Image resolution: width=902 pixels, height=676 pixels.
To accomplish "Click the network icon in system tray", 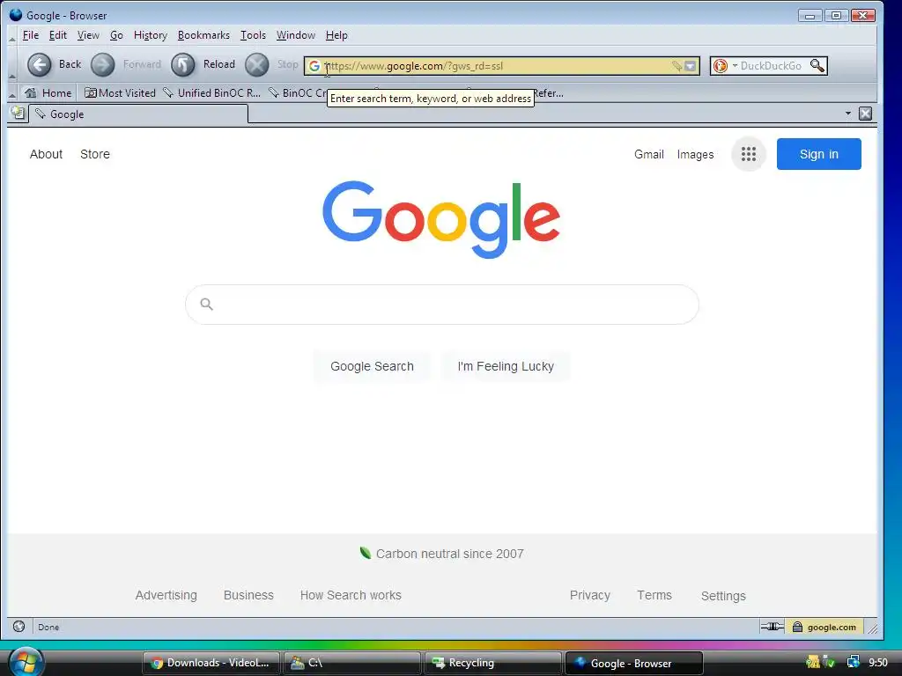I will click(x=853, y=662).
